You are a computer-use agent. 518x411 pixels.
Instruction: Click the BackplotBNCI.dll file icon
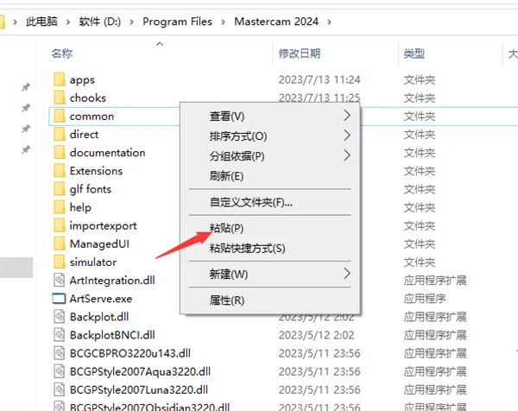click(x=60, y=335)
